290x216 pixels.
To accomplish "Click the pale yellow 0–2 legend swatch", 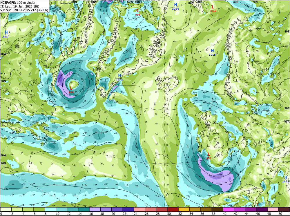I will [6, 209].
